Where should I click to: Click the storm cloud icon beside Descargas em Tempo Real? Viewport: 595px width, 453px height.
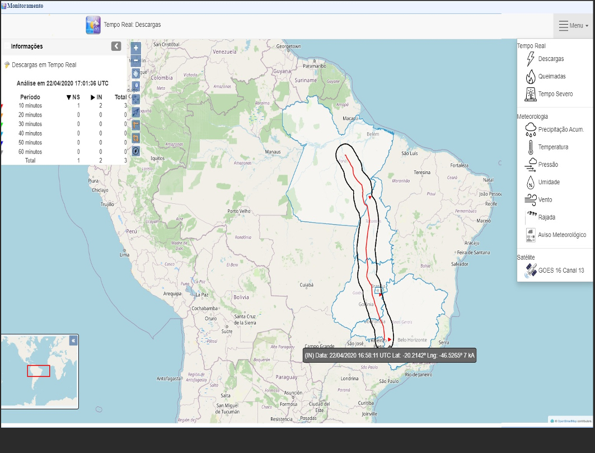point(7,65)
